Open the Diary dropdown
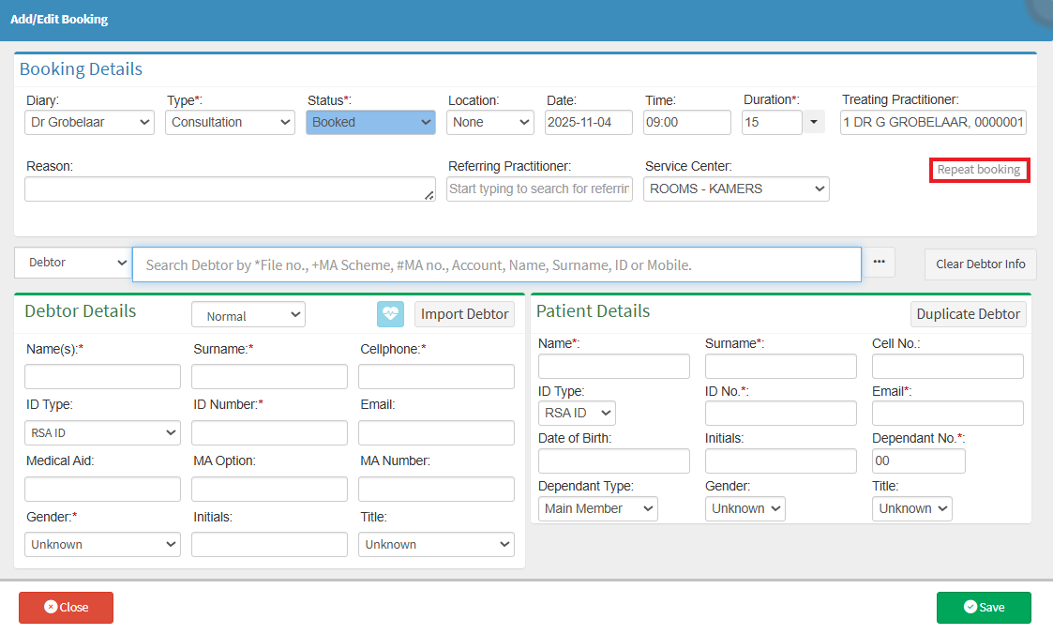The width and height of the screenshot is (1053, 634). pyautogui.click(x=90, y=122)
